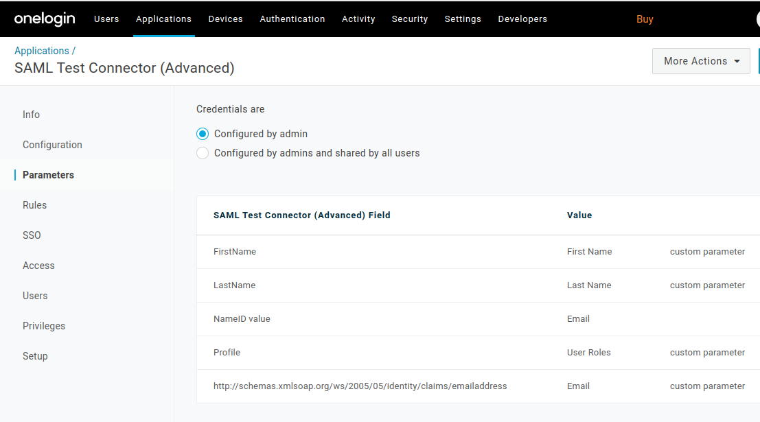
Task: Click Email value in NameID value row
Action: pyautogui.click(x=578, y=319)
